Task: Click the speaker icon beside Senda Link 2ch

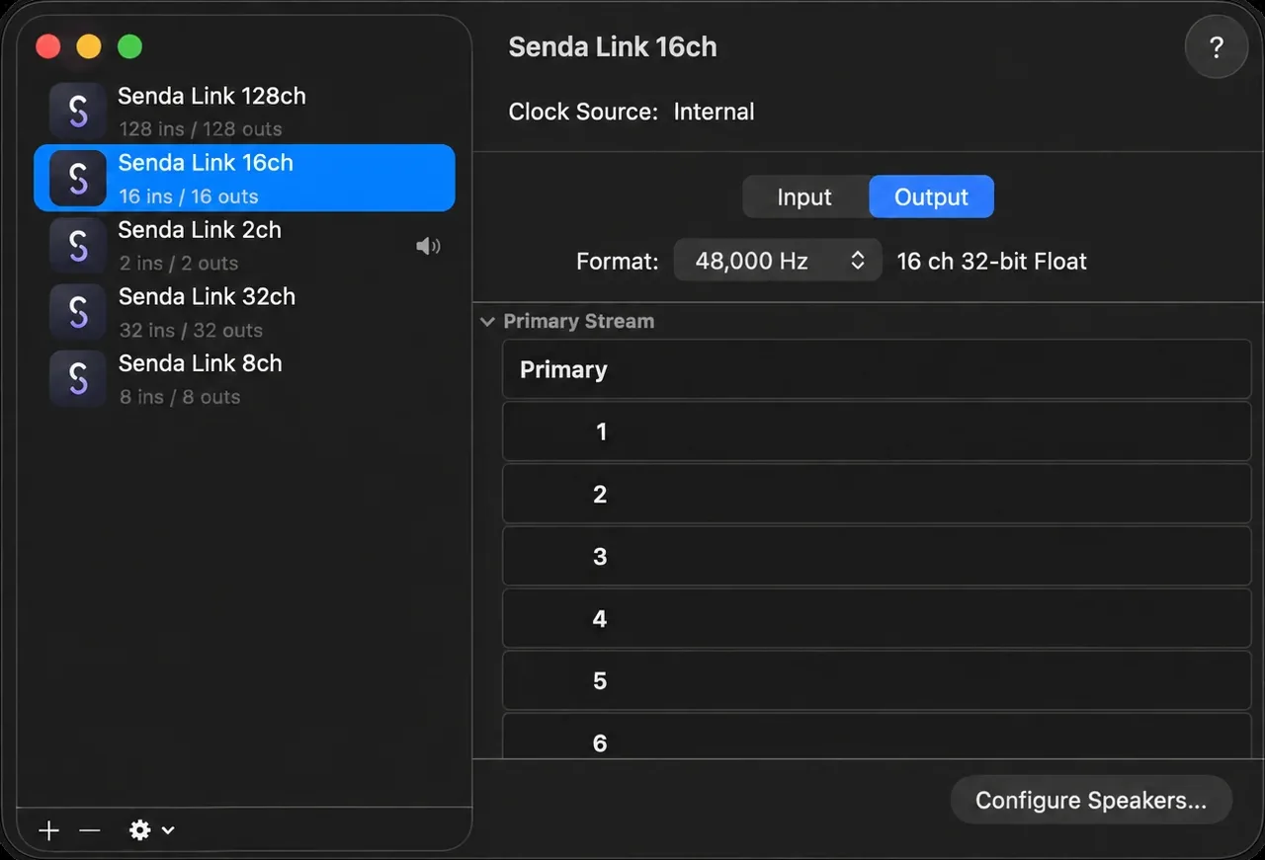Action: [428, 246]
